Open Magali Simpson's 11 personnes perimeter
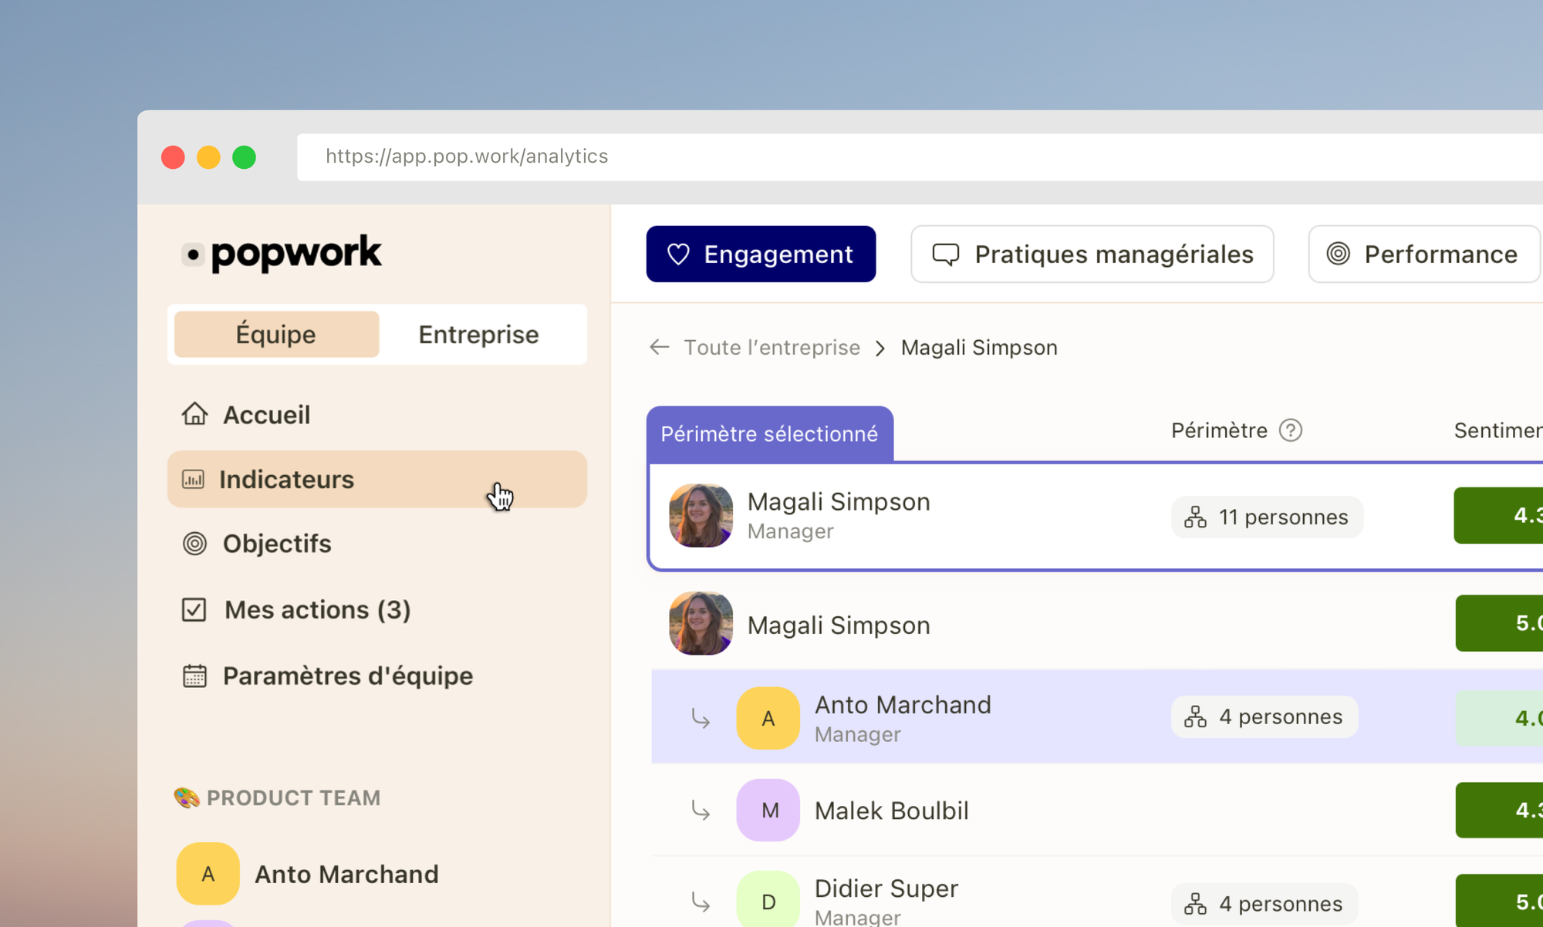Image resolution: width=1543 pixels, height=927 pixels. (x=1267, y=517)
